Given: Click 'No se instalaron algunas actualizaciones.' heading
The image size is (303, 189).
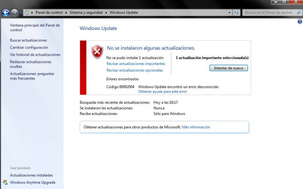Looking at the screenshot, I should [x=151, y=48].
